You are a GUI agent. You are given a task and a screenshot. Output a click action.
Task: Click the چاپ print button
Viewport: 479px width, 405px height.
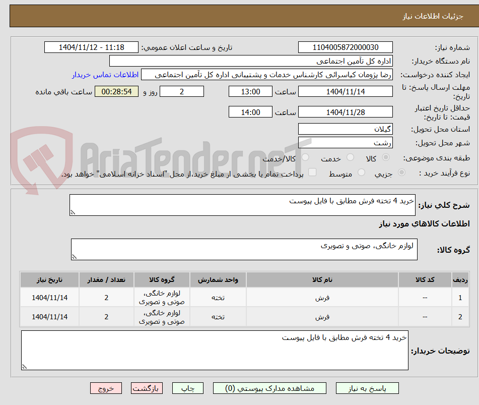pos(187,388)
